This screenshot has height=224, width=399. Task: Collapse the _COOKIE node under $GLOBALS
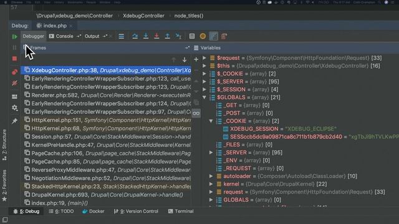pyautogui.click(x=211, y=121)
